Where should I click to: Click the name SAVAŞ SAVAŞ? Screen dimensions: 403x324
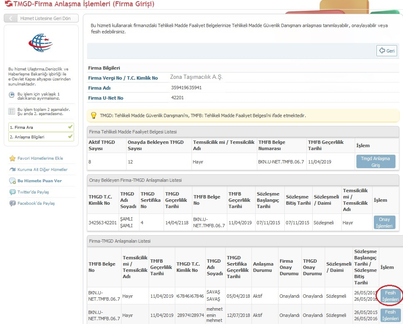[x=213, y=295]
